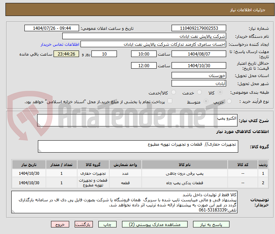275x234 pixels.
Task: Open مشاهده مدارک پیوستی (2) attachments
Action: pos(155,225)
